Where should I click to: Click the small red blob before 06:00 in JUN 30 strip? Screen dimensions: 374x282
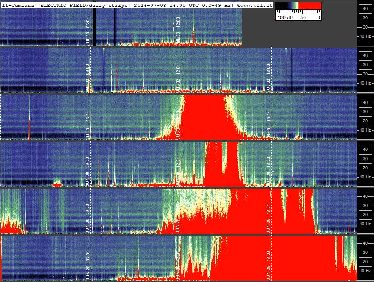point(57,184)
